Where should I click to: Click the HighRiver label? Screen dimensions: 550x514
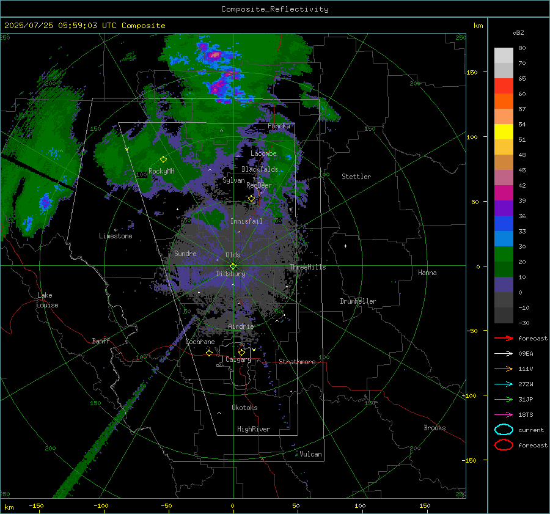[254, 429]
